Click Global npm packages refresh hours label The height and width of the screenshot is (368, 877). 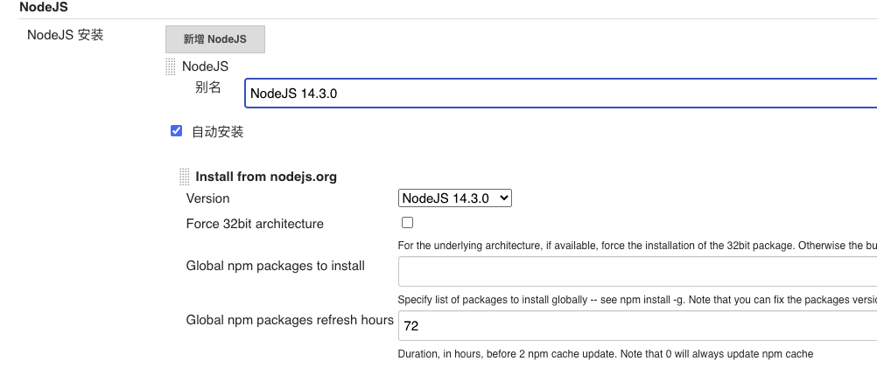coord(290,320)
